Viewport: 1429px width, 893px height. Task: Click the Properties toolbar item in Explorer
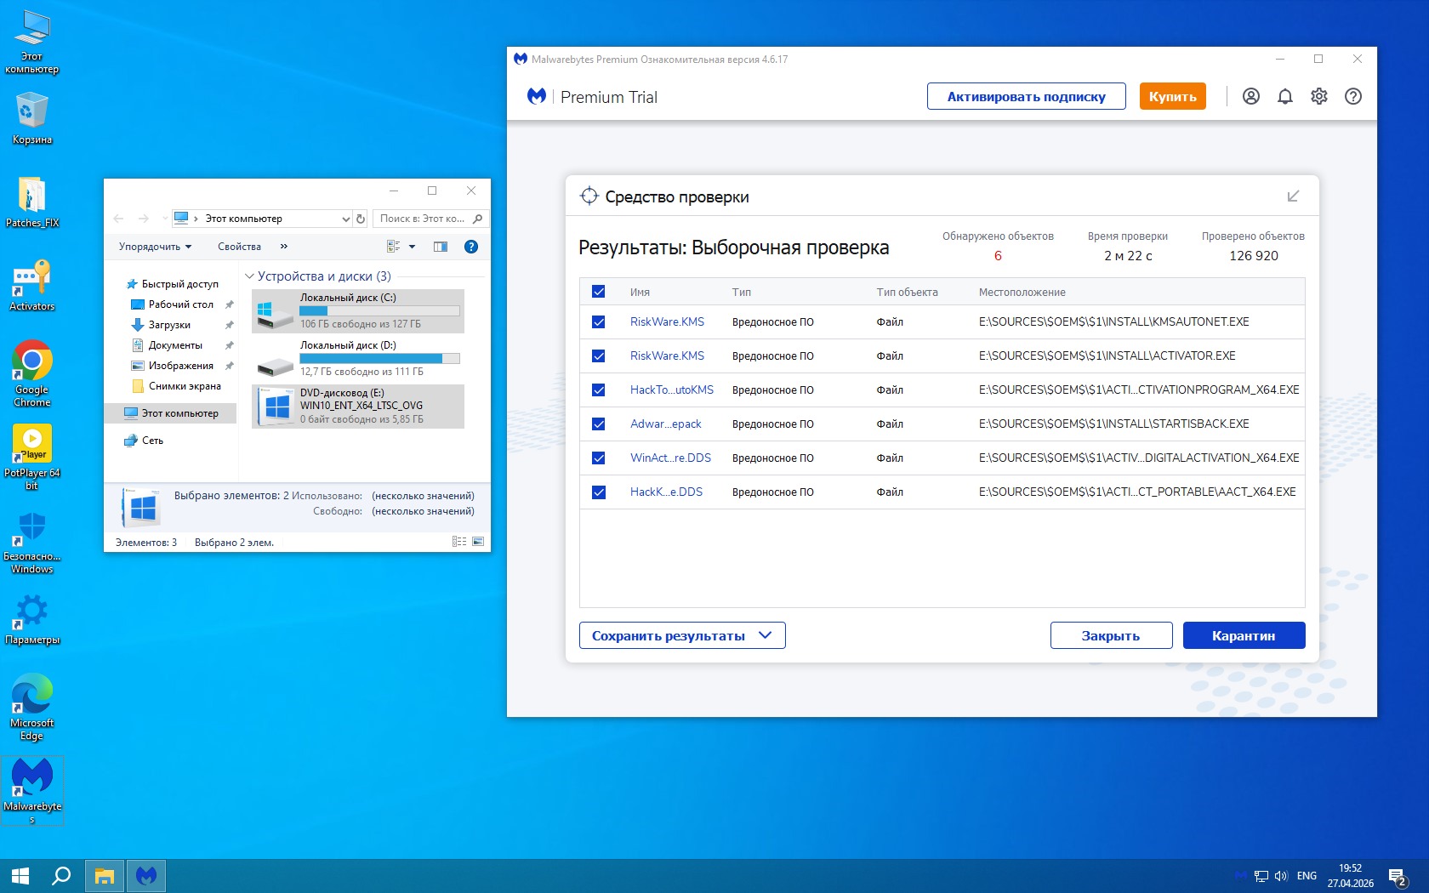tap(239, 247)
